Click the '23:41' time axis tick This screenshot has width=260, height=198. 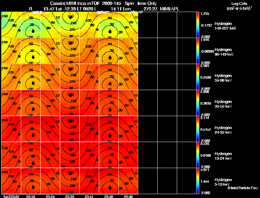click(x=89, y=196)
